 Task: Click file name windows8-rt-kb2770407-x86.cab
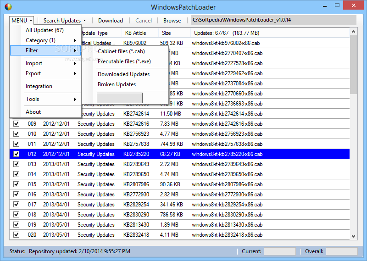pos(227,53)
